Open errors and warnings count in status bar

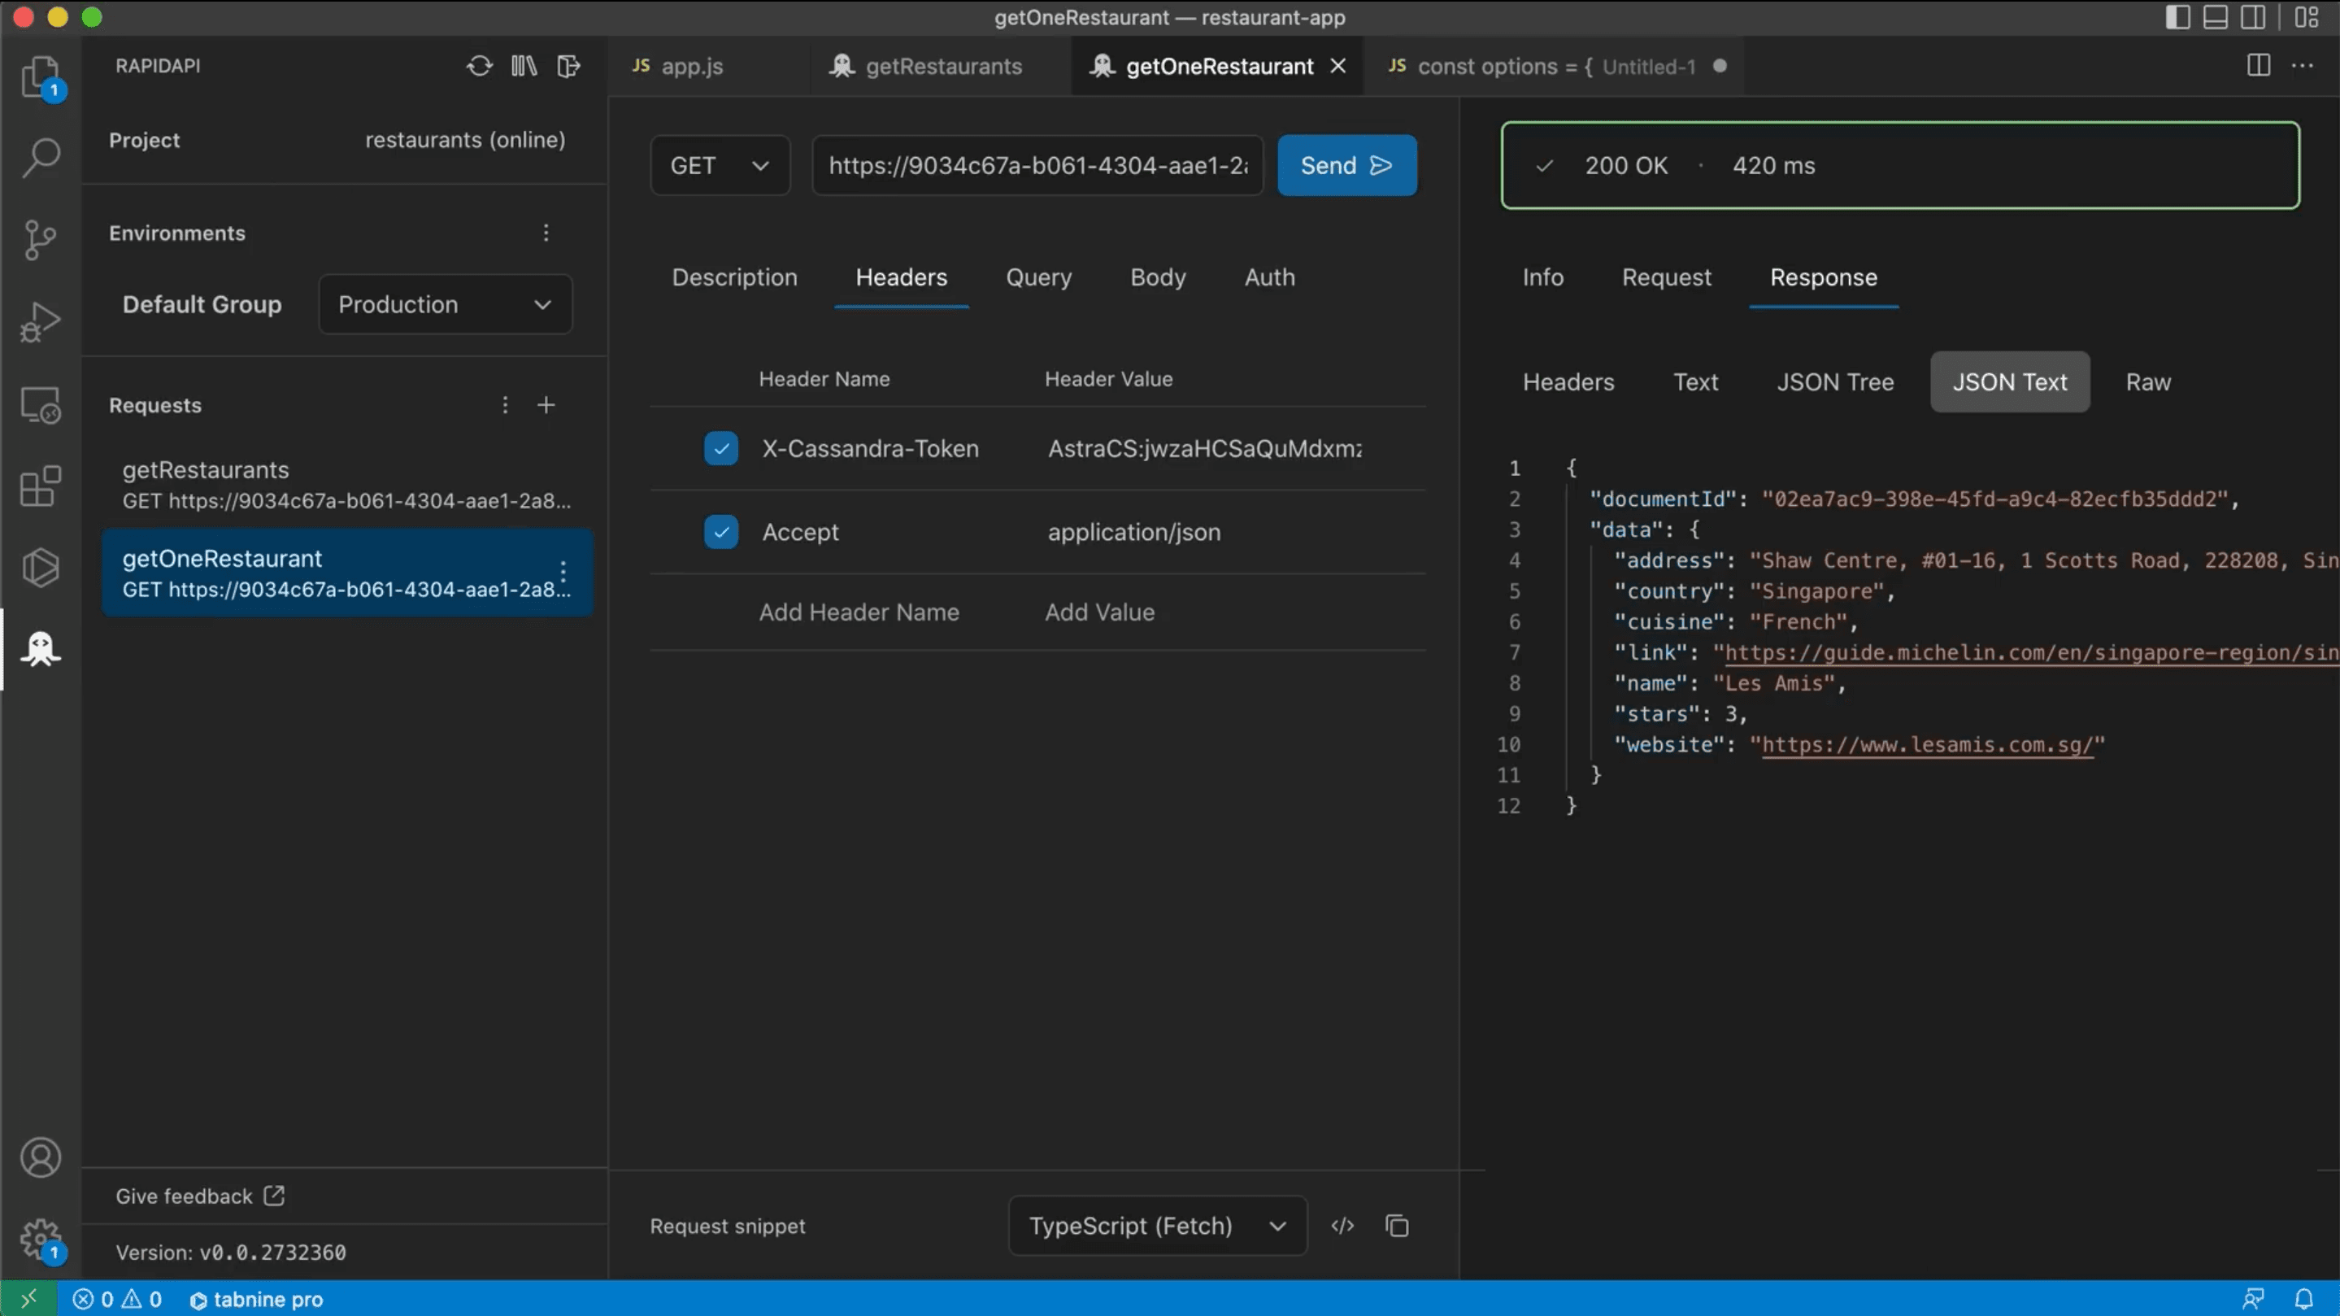(x=117, y=1299)
